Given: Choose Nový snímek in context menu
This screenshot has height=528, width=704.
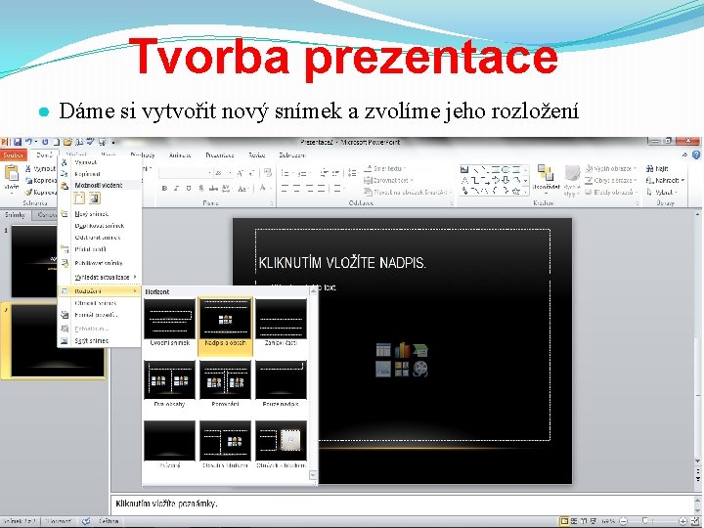Looking at the screenshot, I should pyautogui.click(x=100, y=214).
